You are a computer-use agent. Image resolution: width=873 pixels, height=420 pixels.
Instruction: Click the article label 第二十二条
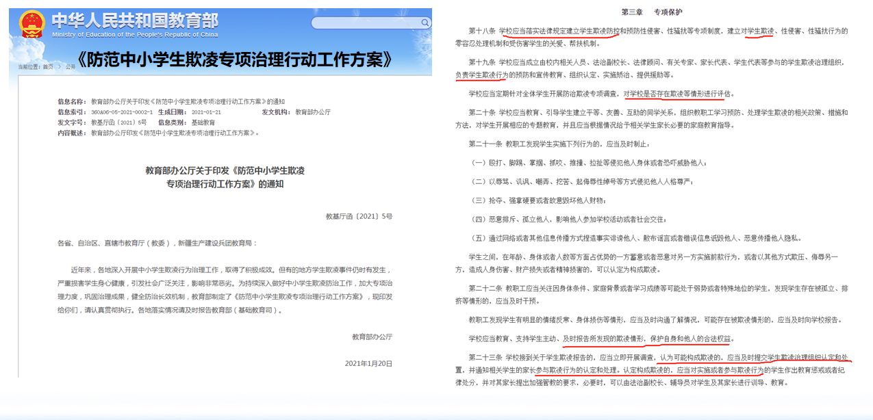484,289
